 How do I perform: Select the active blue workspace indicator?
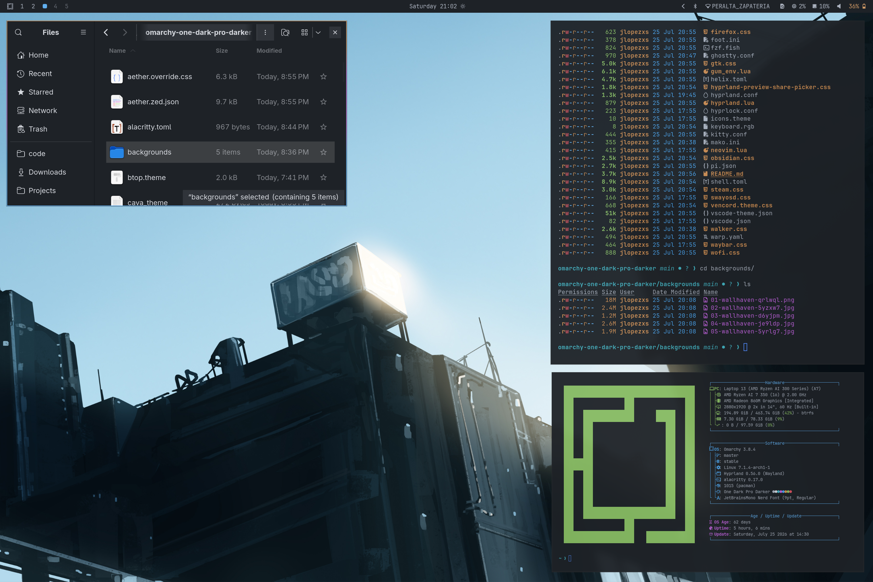click(45, 6)
